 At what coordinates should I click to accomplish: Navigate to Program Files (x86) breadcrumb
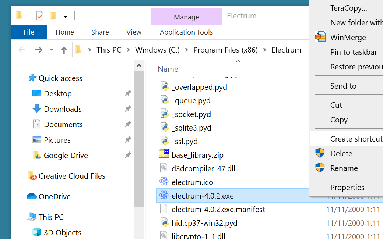(x=225, y=50)
